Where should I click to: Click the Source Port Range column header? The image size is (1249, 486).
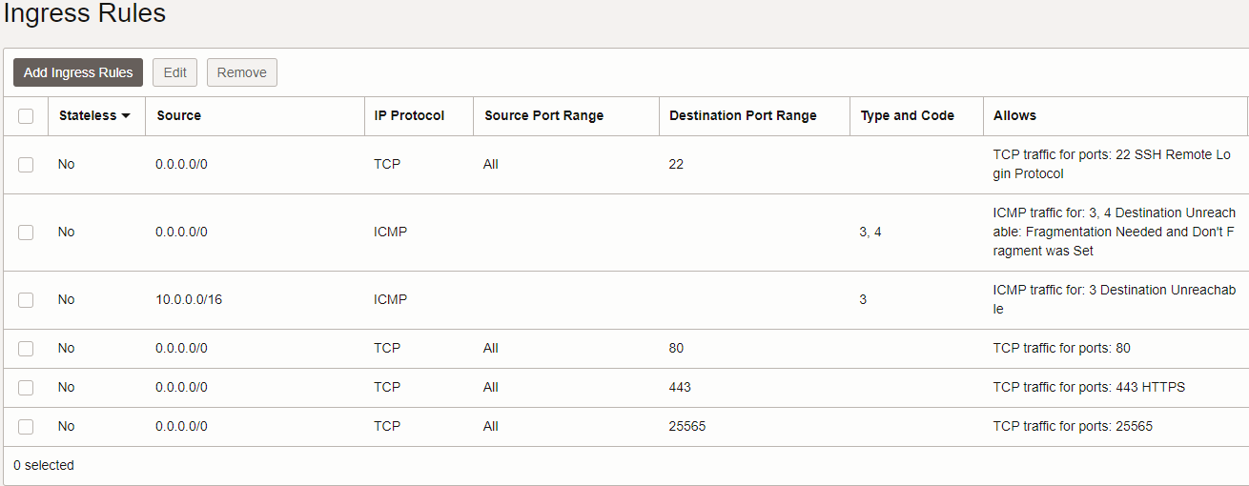[543, 115]
